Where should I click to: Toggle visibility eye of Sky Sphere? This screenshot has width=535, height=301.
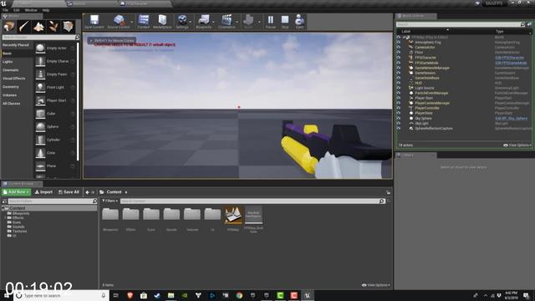(x=399, y=119)
